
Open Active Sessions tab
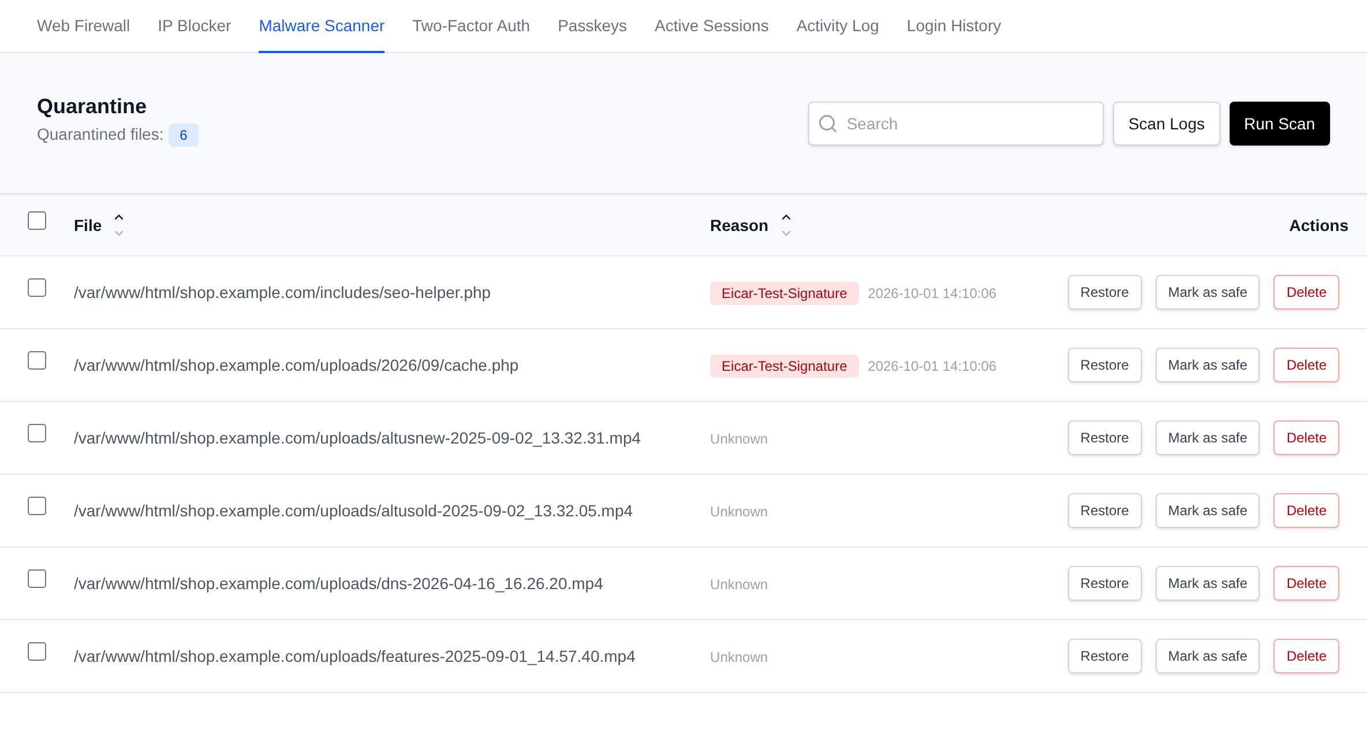[711, 26]
